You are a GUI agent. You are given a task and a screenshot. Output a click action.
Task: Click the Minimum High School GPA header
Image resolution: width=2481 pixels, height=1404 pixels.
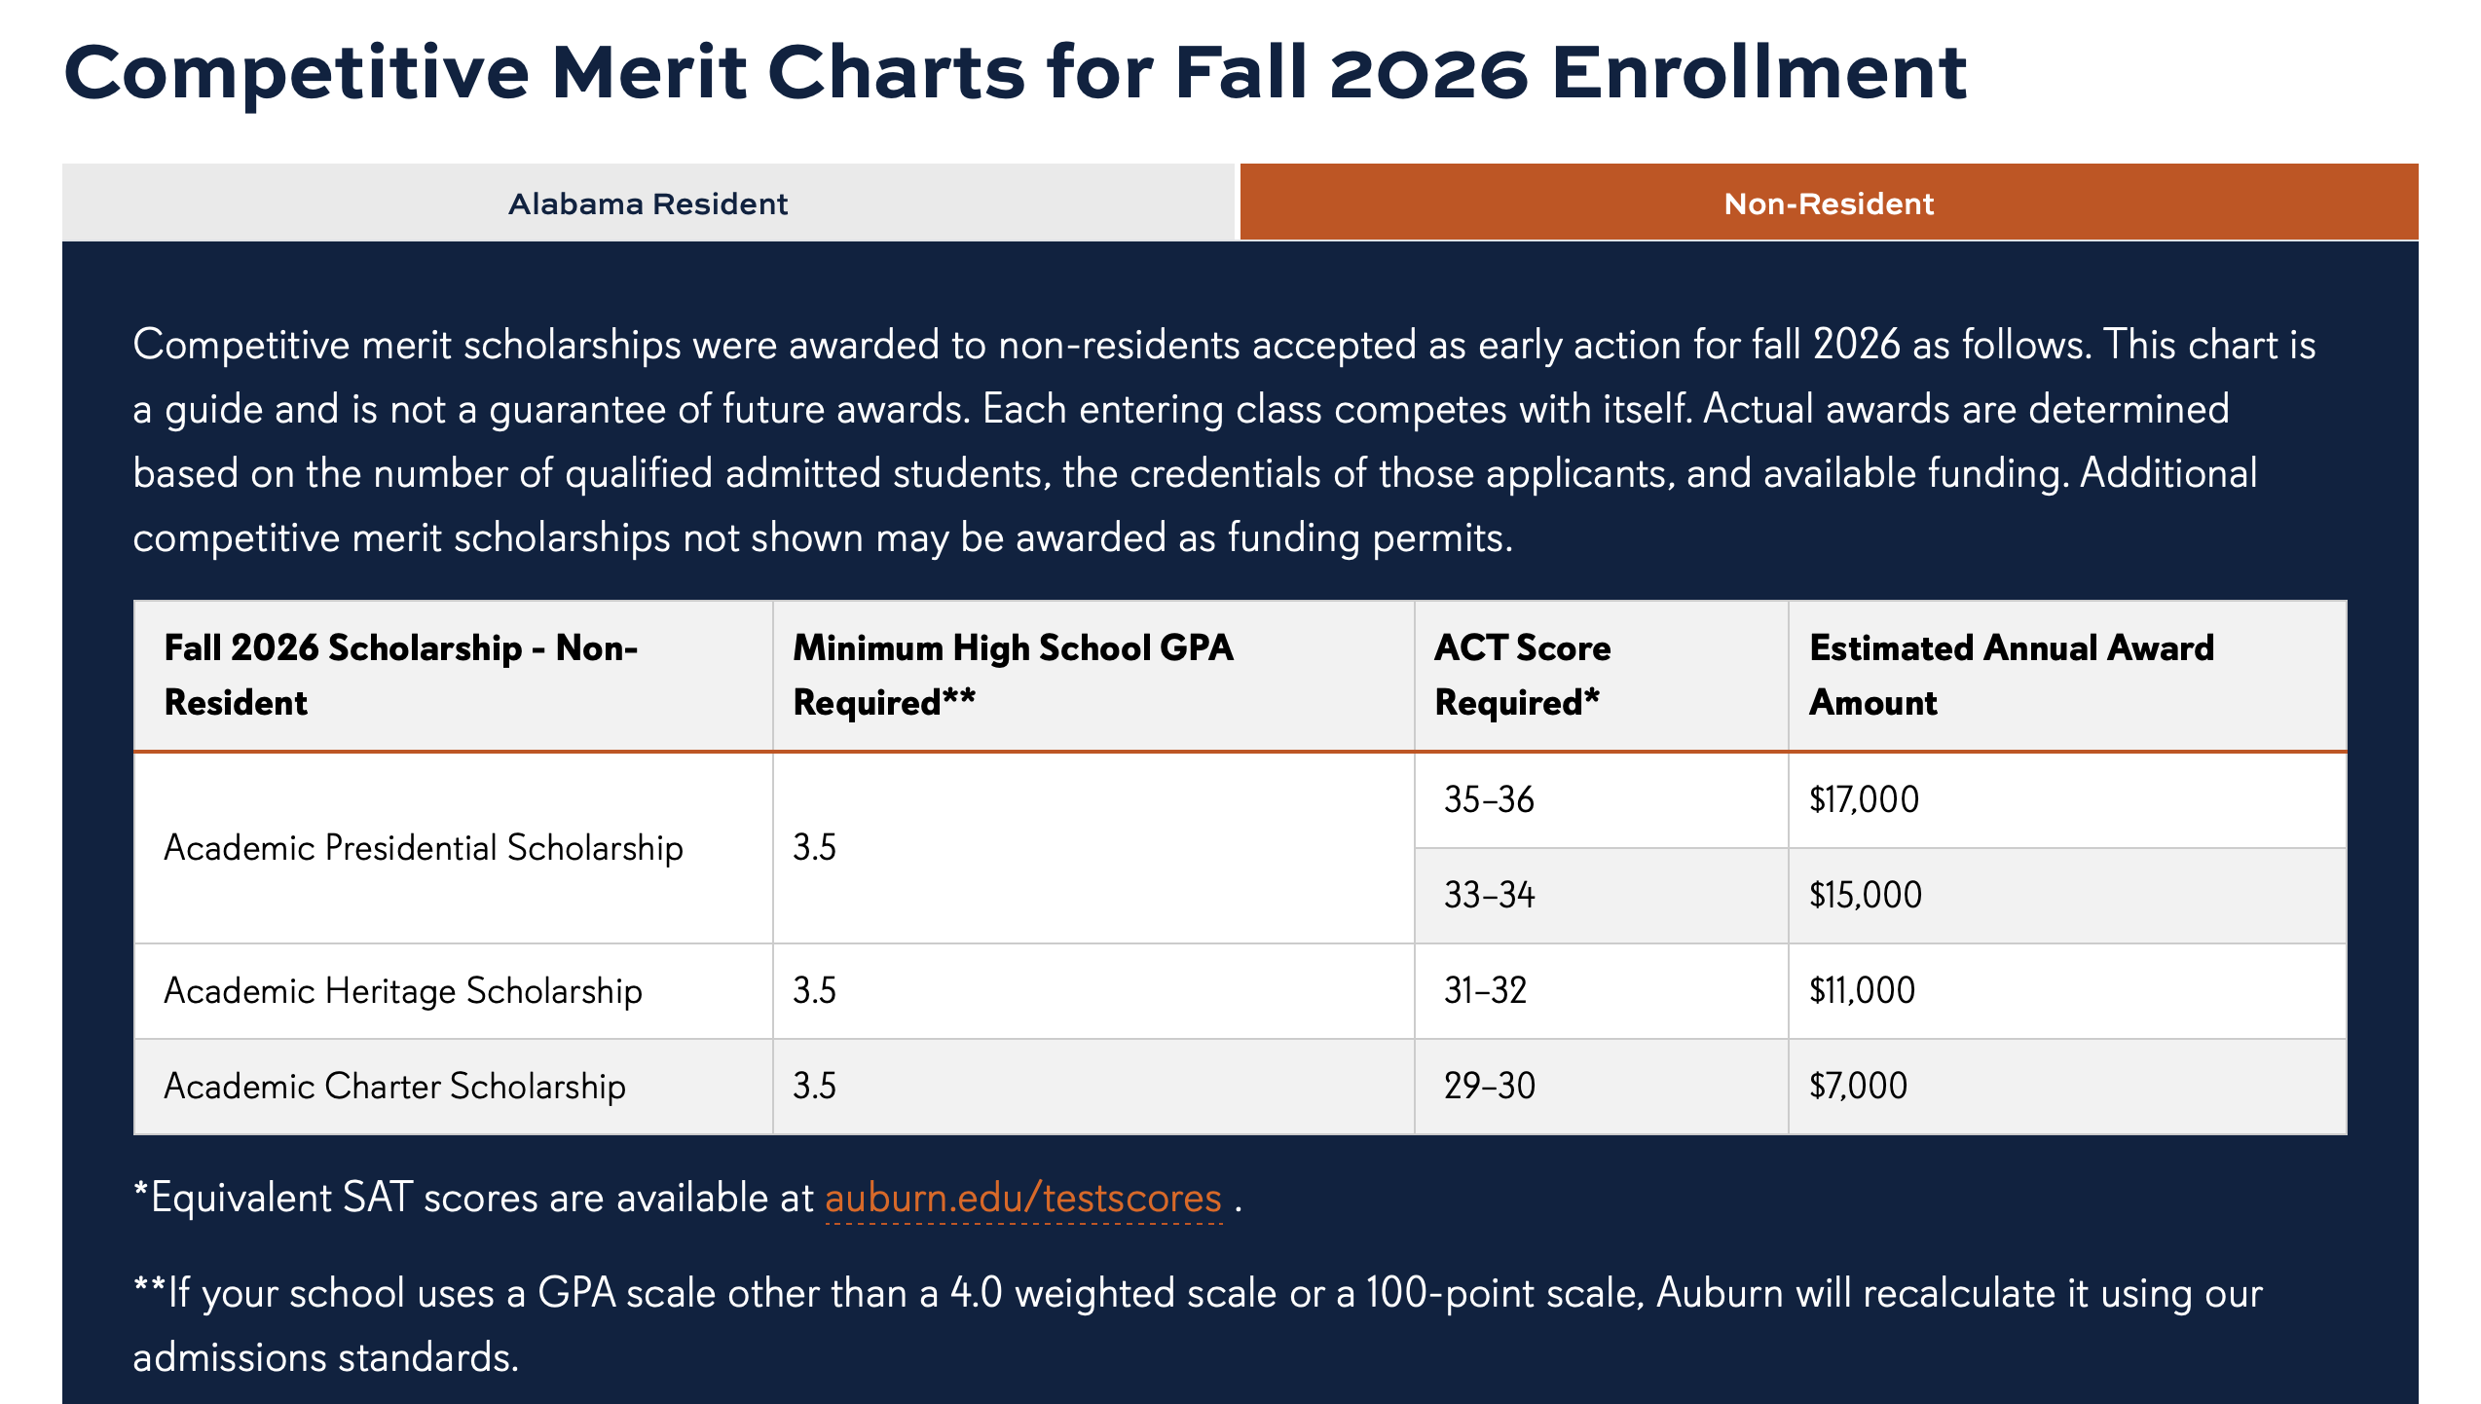(1093, 675)
